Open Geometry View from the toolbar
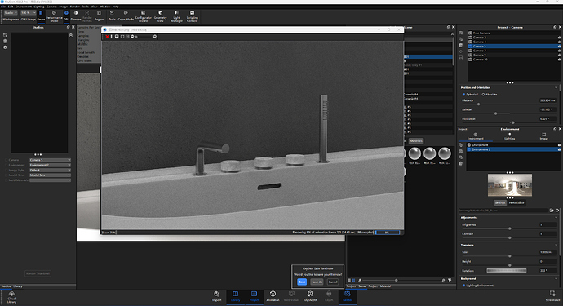The width and height of the screenshot is (563, 306). click(160, 16)
